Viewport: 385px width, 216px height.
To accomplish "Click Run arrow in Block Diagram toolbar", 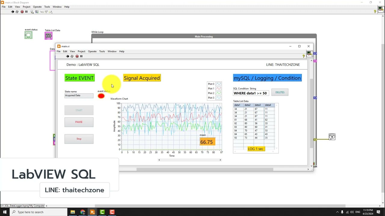I will [x=13, y=12].
